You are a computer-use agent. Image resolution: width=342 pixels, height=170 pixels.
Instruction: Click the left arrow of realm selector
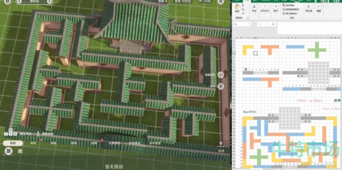coord(19,2)
